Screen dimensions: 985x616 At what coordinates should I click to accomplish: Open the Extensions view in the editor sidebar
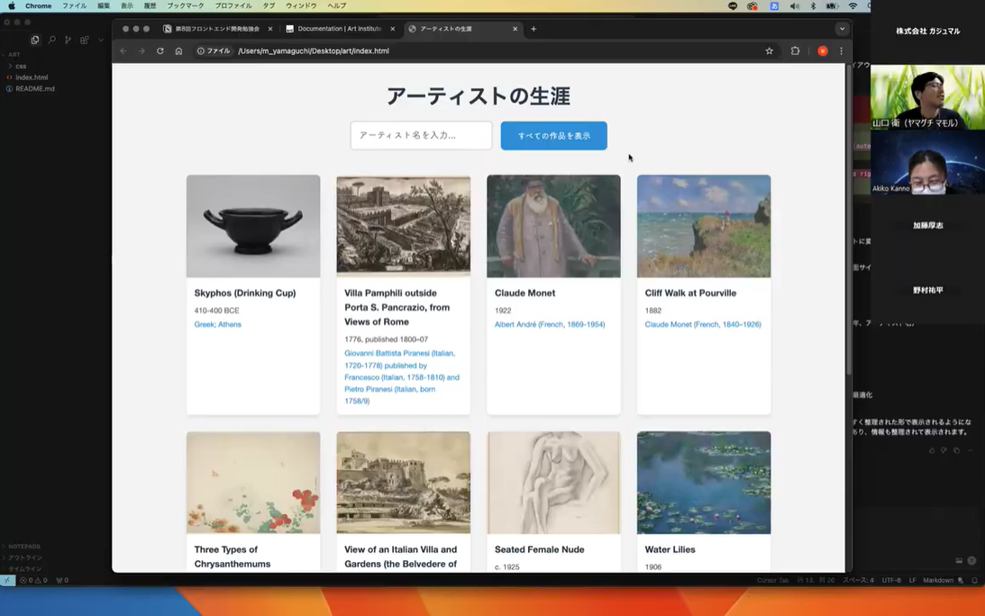(x=84, y=40)
